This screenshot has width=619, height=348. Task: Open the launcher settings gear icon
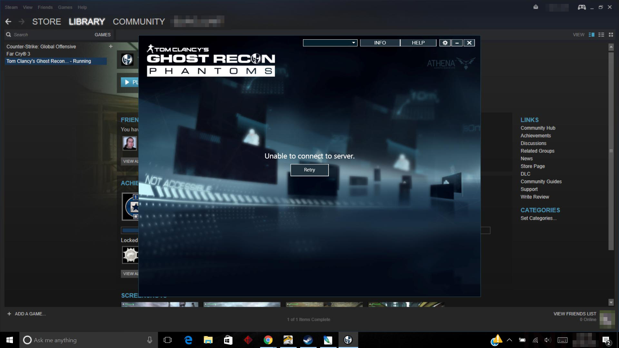(x=445, y=43)
